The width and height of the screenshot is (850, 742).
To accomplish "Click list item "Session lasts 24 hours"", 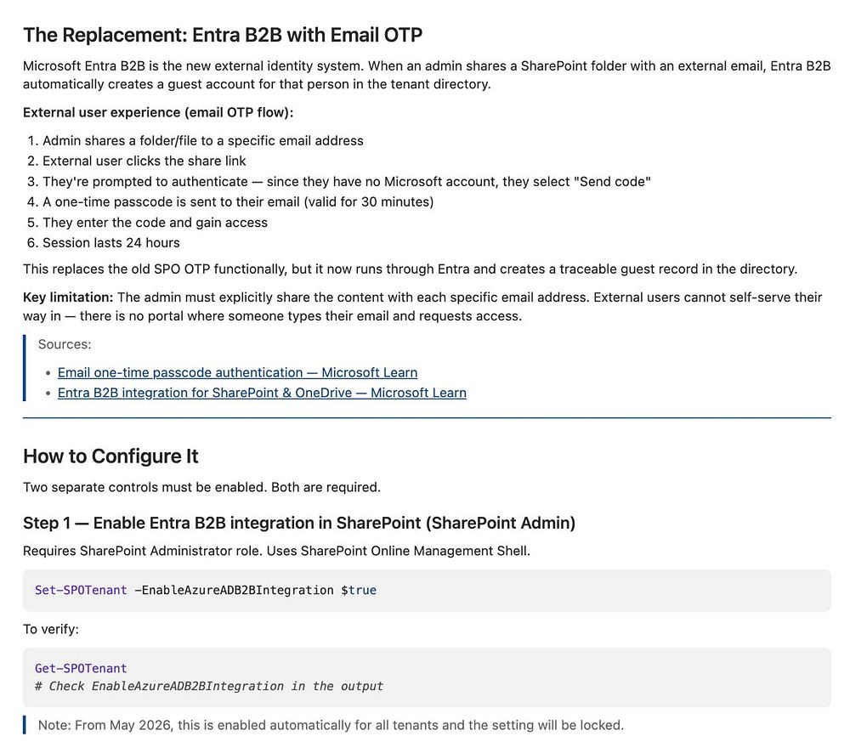I will pyautogui.click(x=110, y=243).
